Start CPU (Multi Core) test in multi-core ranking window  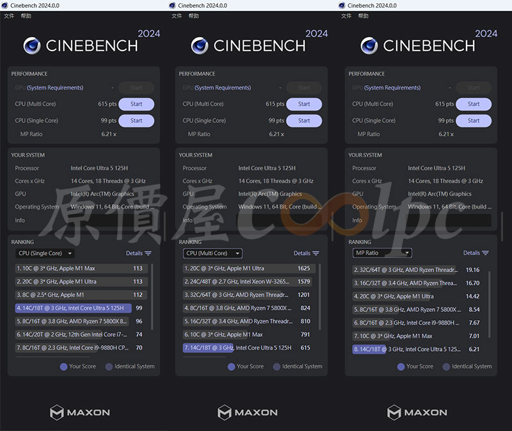click(x=304, y=104)
